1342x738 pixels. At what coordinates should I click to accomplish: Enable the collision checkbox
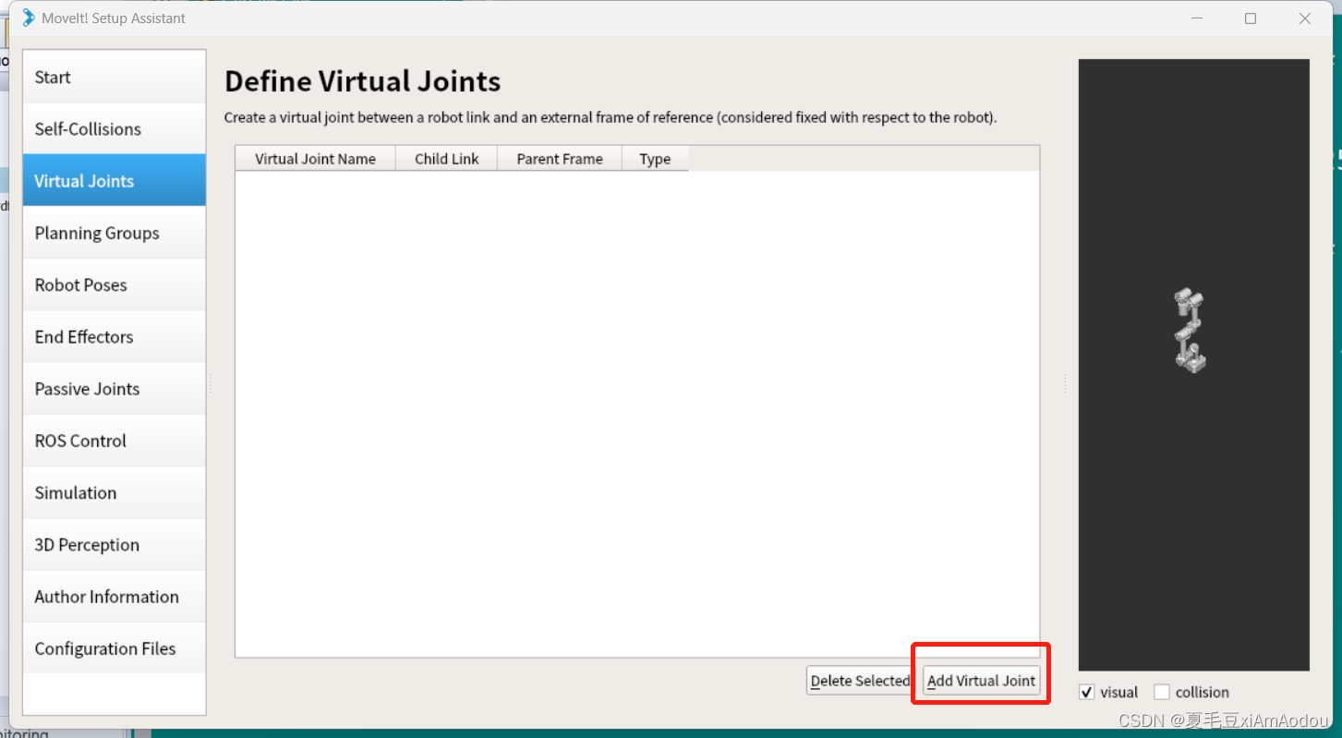tap(1162, 692)
